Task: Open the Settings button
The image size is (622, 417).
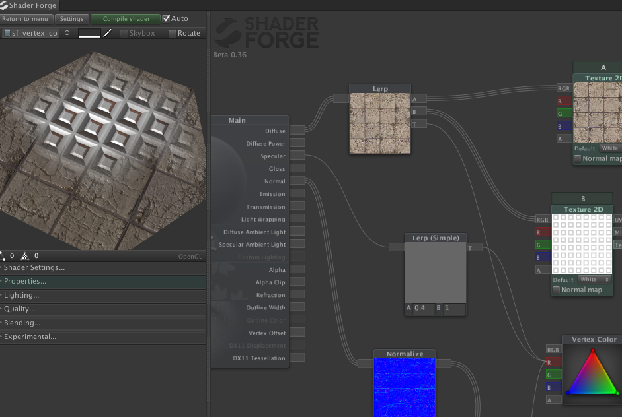Action: tap(72, 19)
